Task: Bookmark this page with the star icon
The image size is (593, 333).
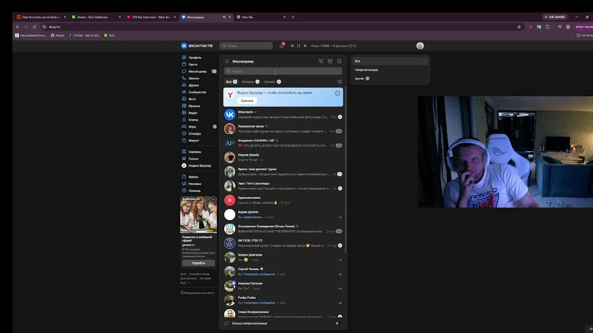Action: coord(519,27)
